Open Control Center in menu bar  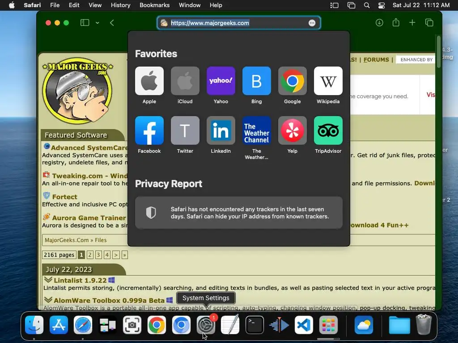tap(382, 5)
